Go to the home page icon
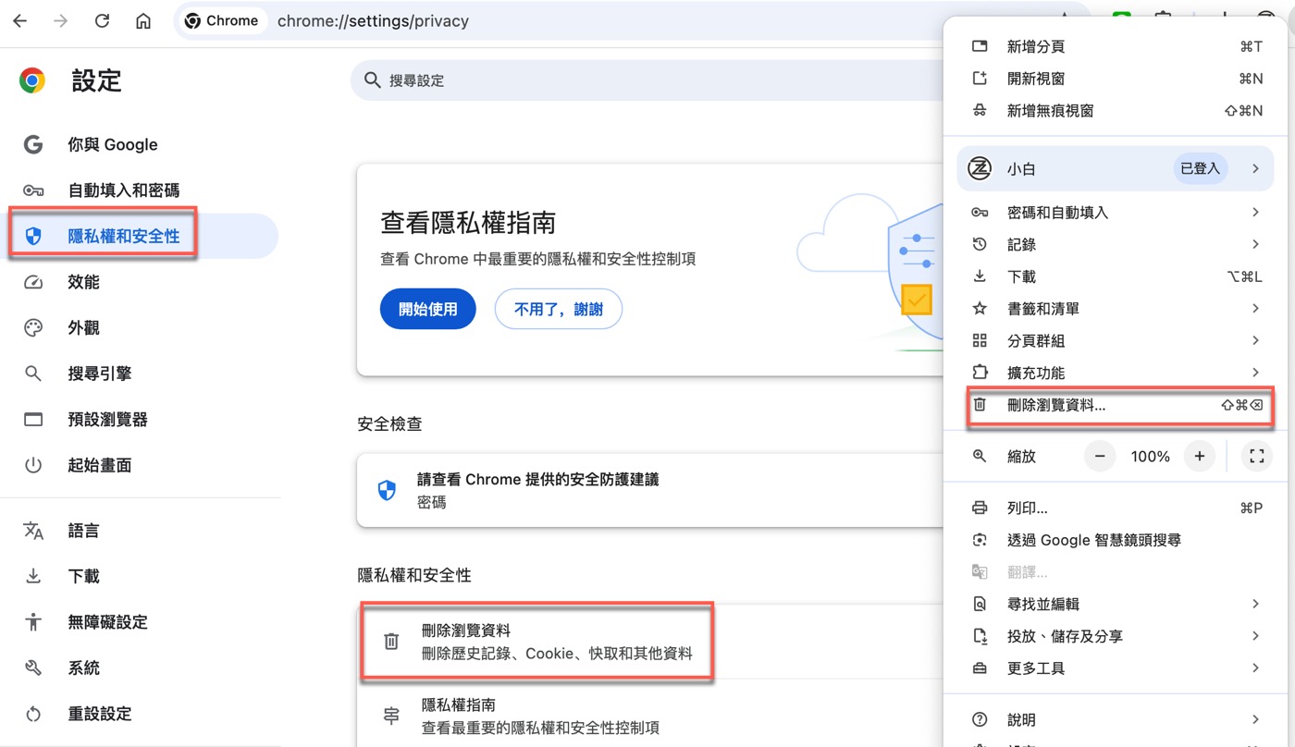 coord(143,20)
